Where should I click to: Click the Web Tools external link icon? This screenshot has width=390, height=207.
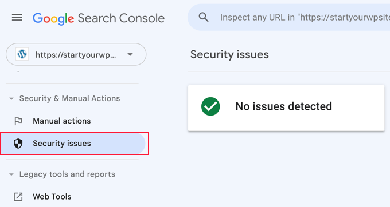tap(18, 197)
